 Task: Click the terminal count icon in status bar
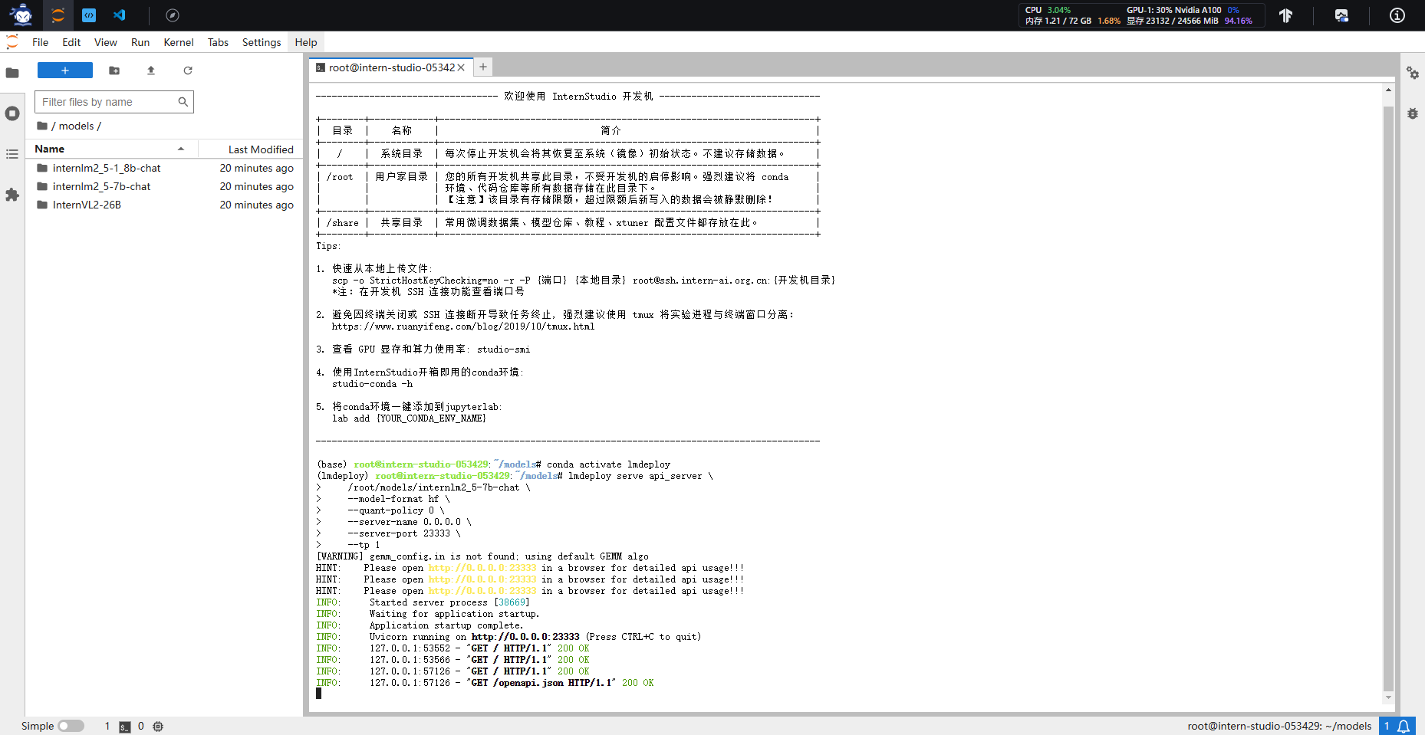(125, 727)
